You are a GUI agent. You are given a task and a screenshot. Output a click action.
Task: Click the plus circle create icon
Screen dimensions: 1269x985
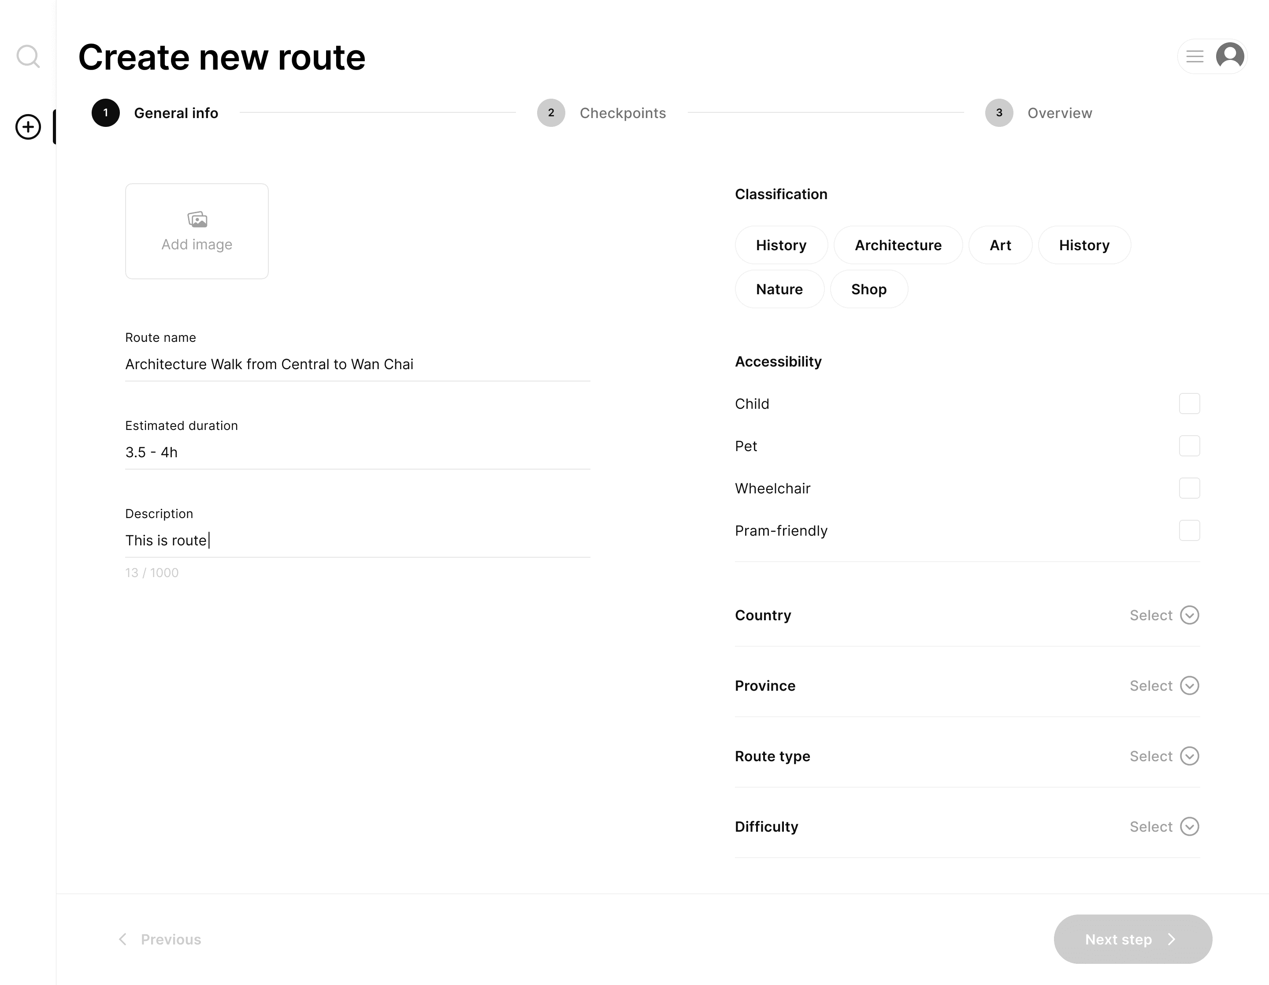(x=28, y=126)
